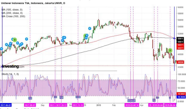This screenshot has width=186, height=109.
Task: Select the blue crosshair star on the 50611 line
Action: point(174,38)
